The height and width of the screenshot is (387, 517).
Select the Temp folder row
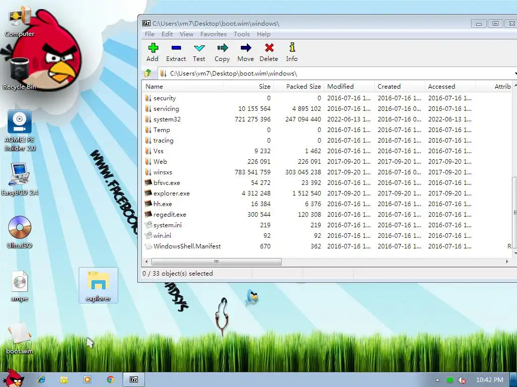pos(327,130)
